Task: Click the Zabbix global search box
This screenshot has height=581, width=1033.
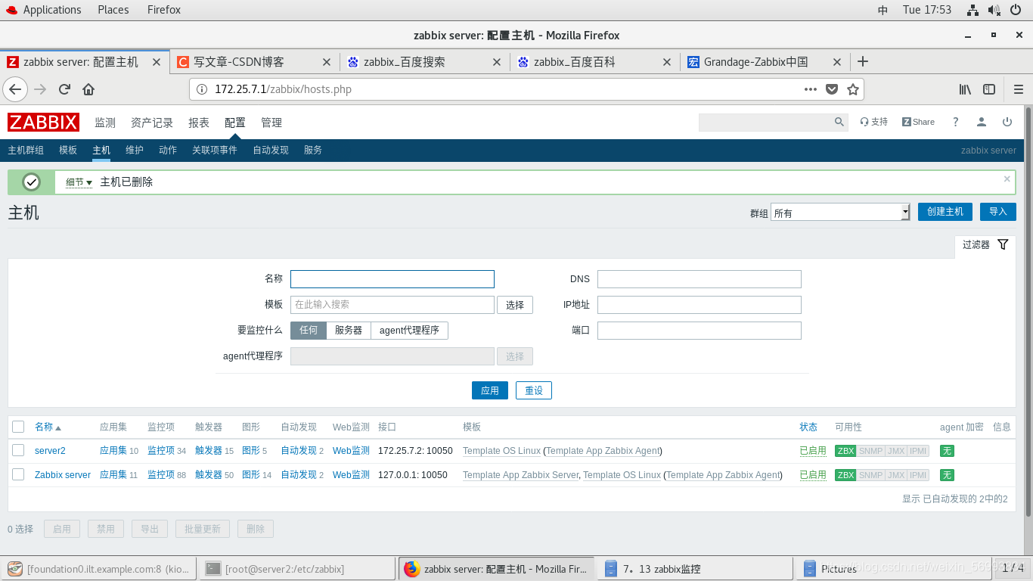Action: point(766,122)
